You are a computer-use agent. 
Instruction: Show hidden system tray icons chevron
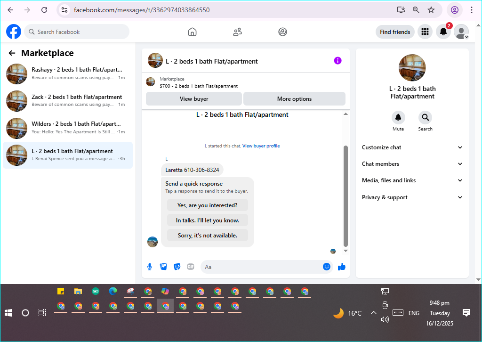coord(373,313)
